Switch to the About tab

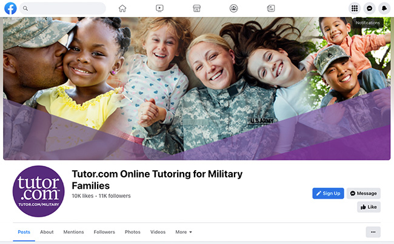click(47, 232)
